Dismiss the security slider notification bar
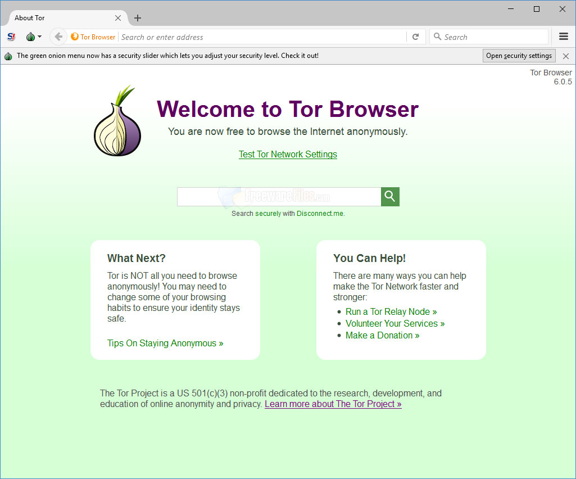Screen dimensions: 576x479 pos(566,56)
